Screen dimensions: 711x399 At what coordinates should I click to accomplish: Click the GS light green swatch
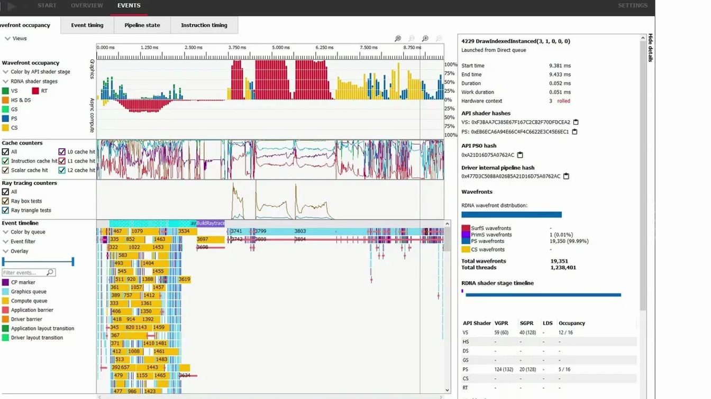5,109
